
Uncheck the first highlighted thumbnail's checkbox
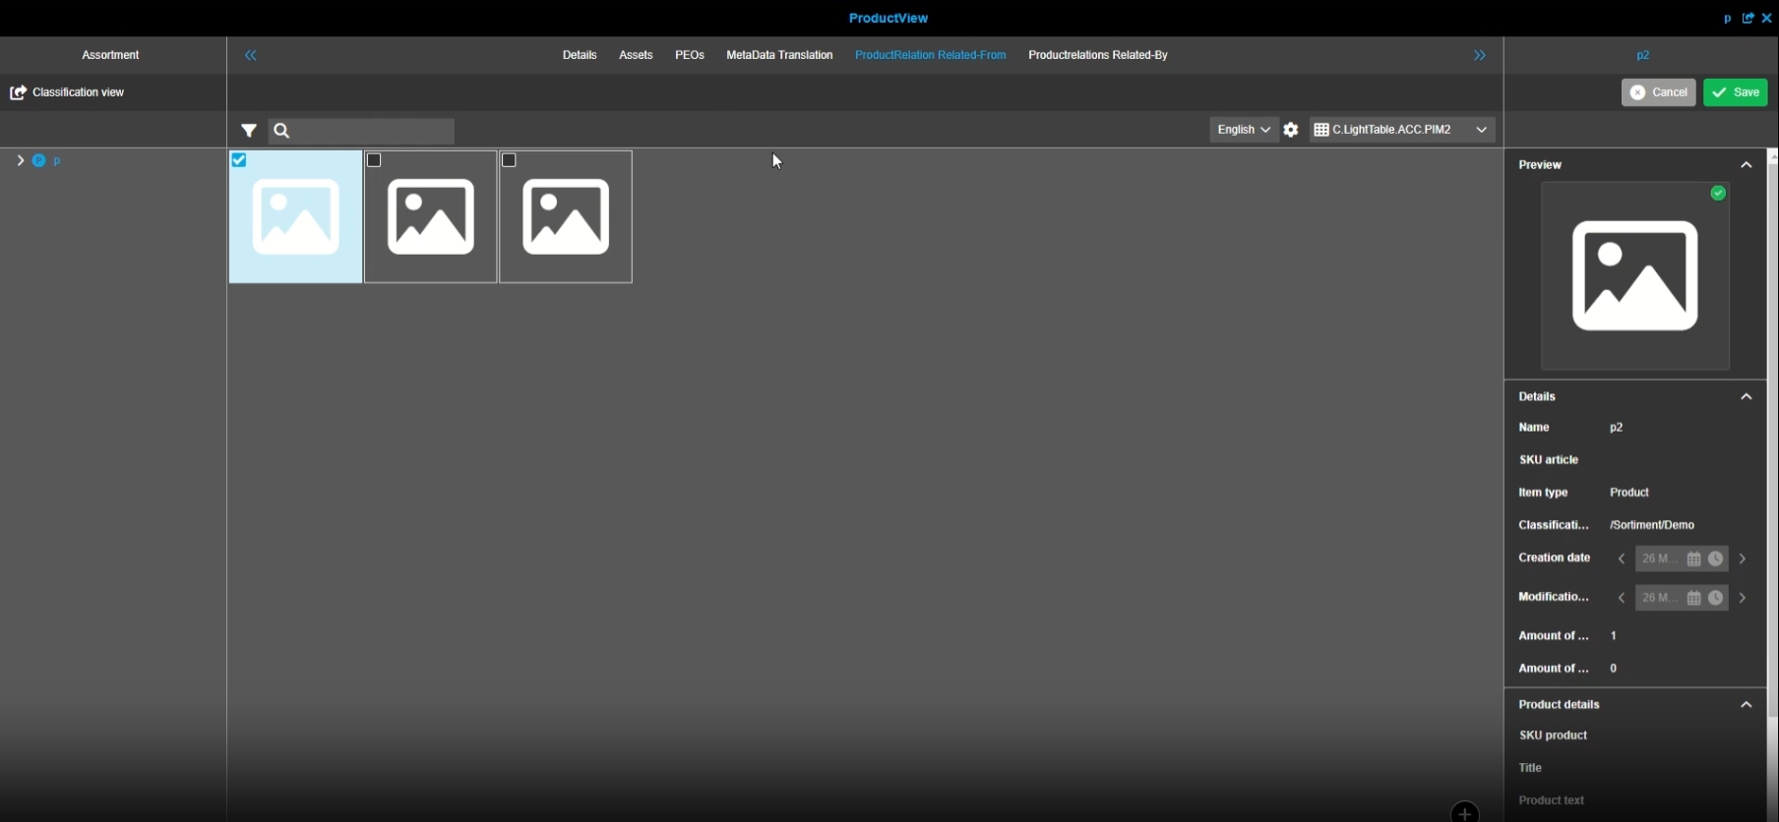click(239, 160)
